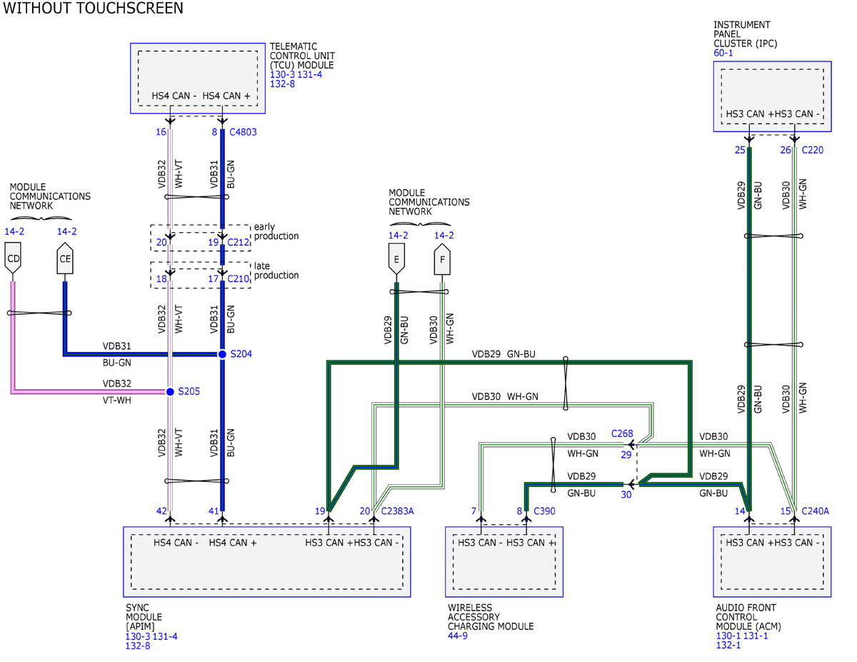
Task: Click the S205 splice dot
Action: coord(170,391)
